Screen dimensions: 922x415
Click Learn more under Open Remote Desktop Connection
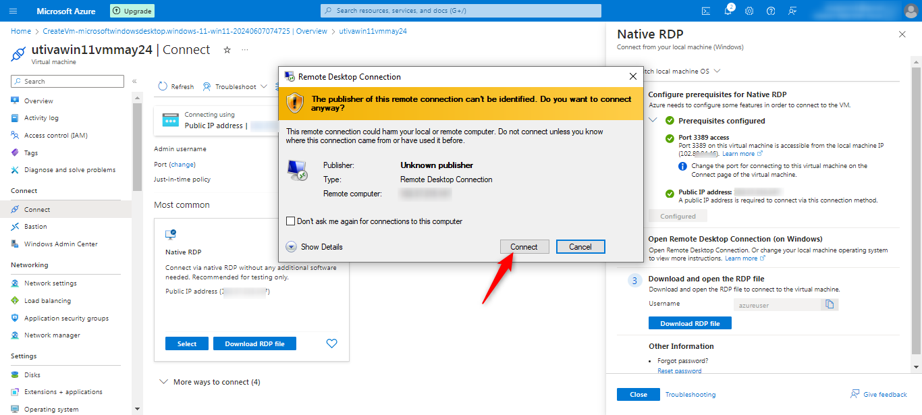coord(745,258)
